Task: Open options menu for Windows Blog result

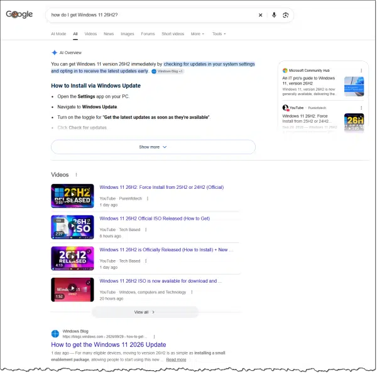Action: pyautogui.click(x=154, y=337)
